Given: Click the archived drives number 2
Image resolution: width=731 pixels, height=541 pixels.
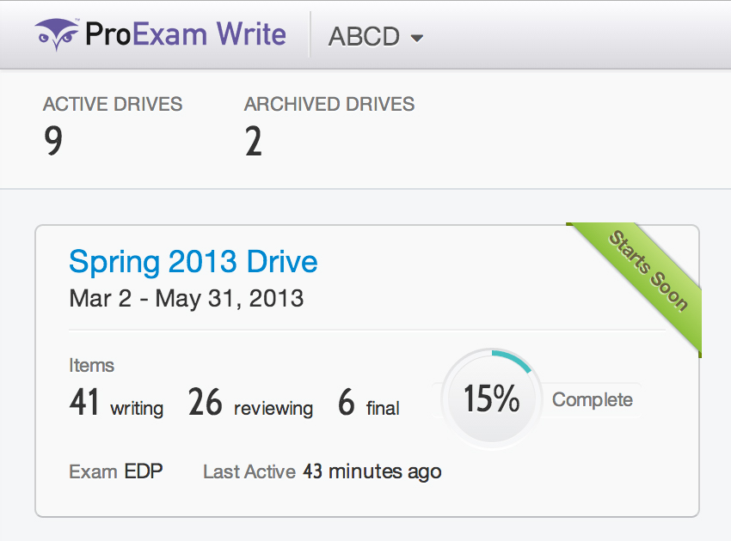Looking at the screenshot, I should [x=253, y=142].
